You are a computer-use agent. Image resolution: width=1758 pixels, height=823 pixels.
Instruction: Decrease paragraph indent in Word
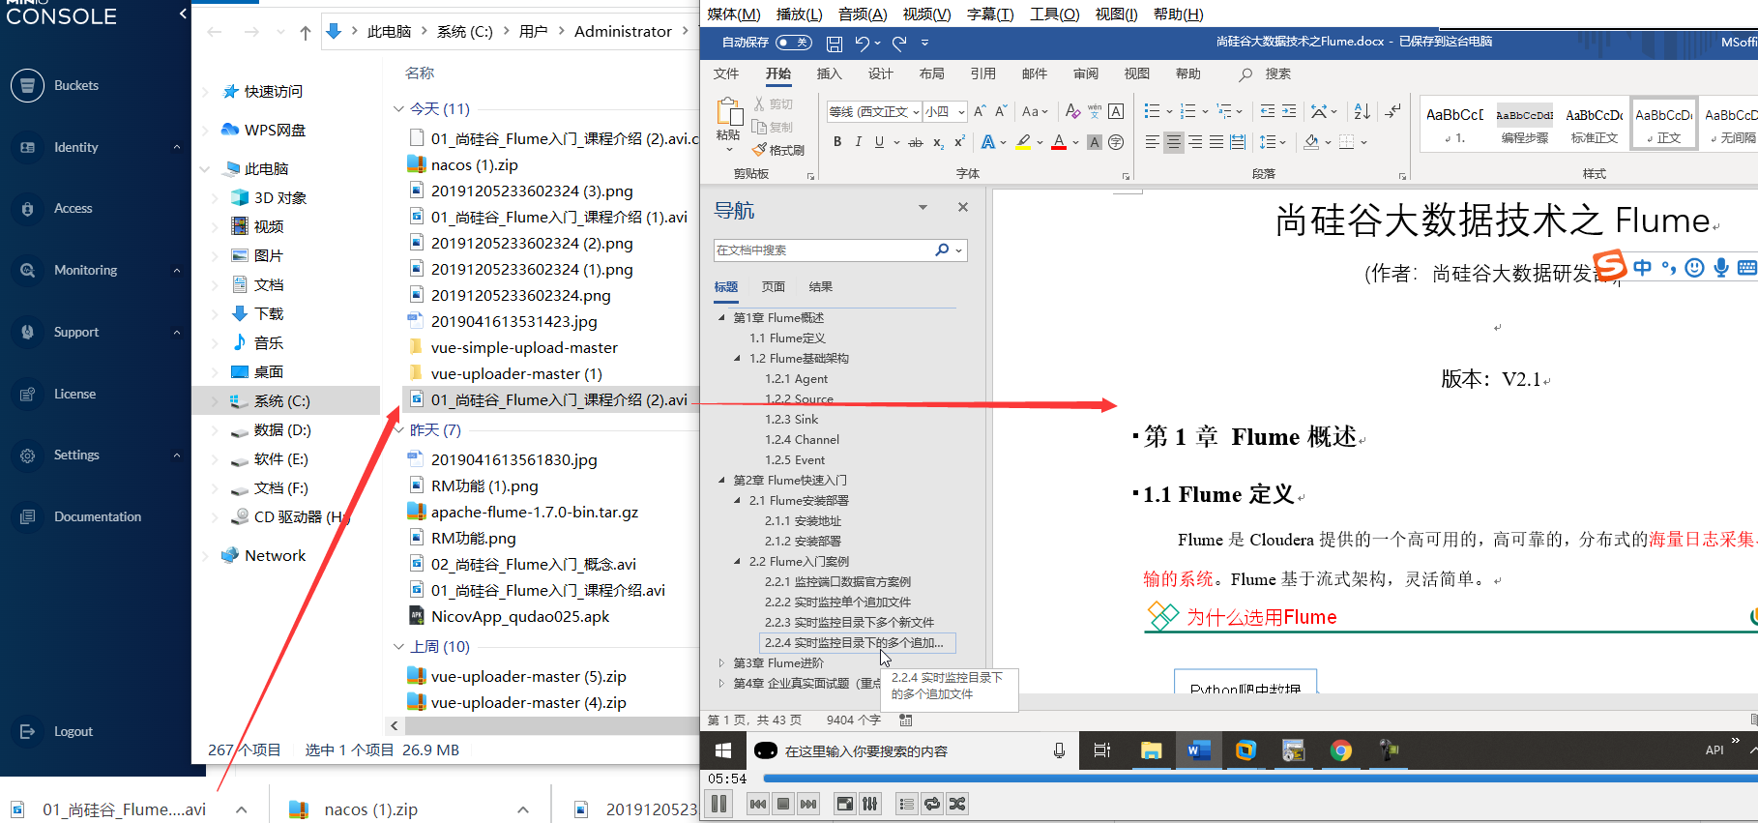pos(1267,111)
